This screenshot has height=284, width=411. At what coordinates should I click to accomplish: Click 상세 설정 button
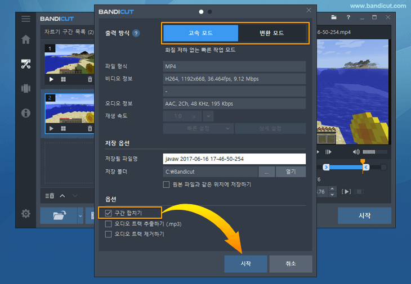pos(270,129)
